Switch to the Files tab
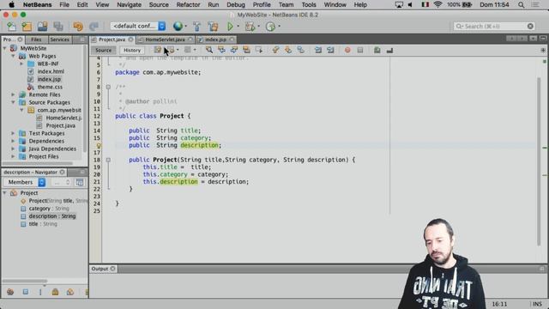Image resolution: width=549 pixels, height=309 pixels. (36, 39)
